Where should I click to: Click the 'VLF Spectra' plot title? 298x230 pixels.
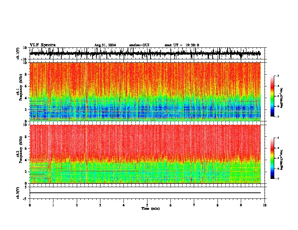coord(43,45)
